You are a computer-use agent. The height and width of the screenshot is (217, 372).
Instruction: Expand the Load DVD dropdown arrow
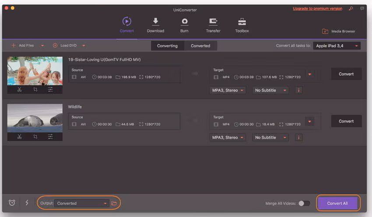click(84, 45)
